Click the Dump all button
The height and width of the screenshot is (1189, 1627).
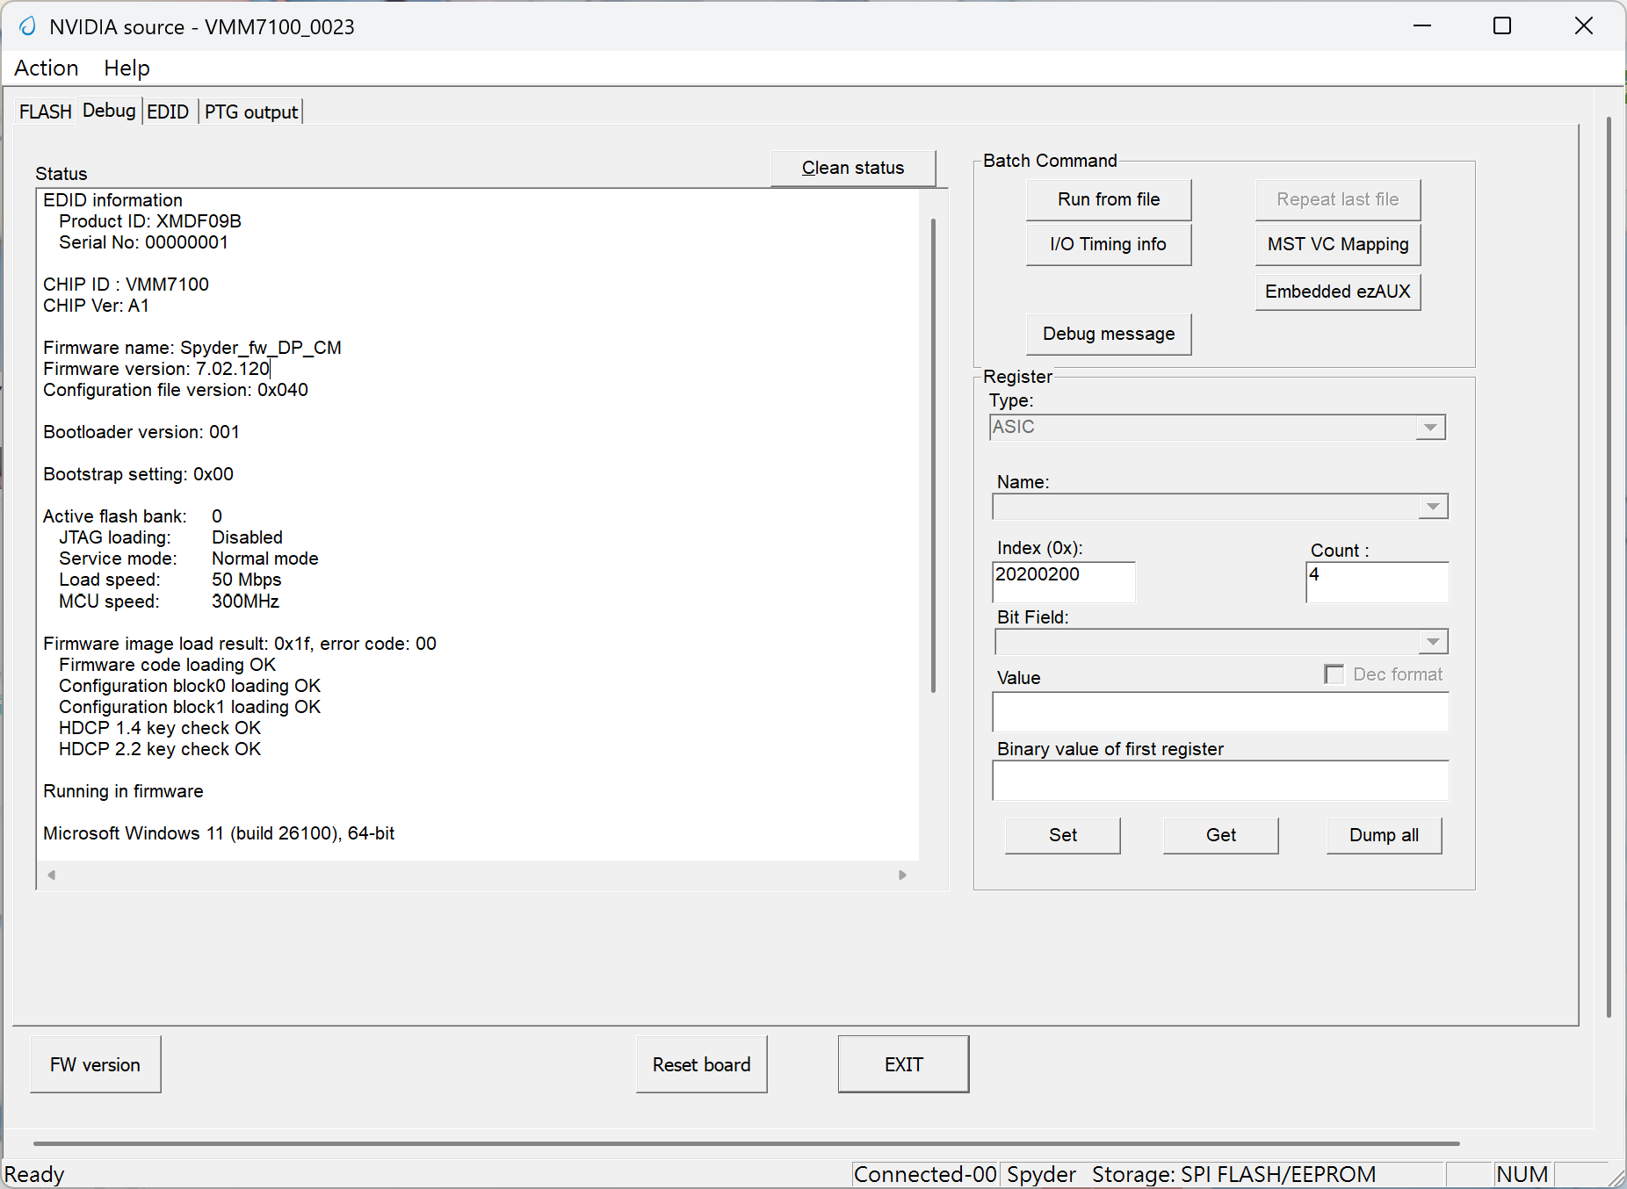point(1385,835)
